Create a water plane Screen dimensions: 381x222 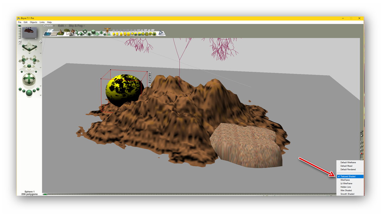click(47, 34)
